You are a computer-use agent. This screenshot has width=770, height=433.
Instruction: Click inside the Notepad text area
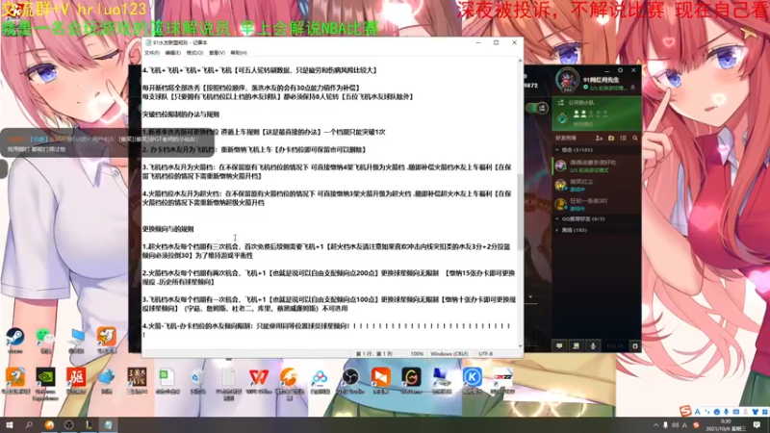pos(329,204)
